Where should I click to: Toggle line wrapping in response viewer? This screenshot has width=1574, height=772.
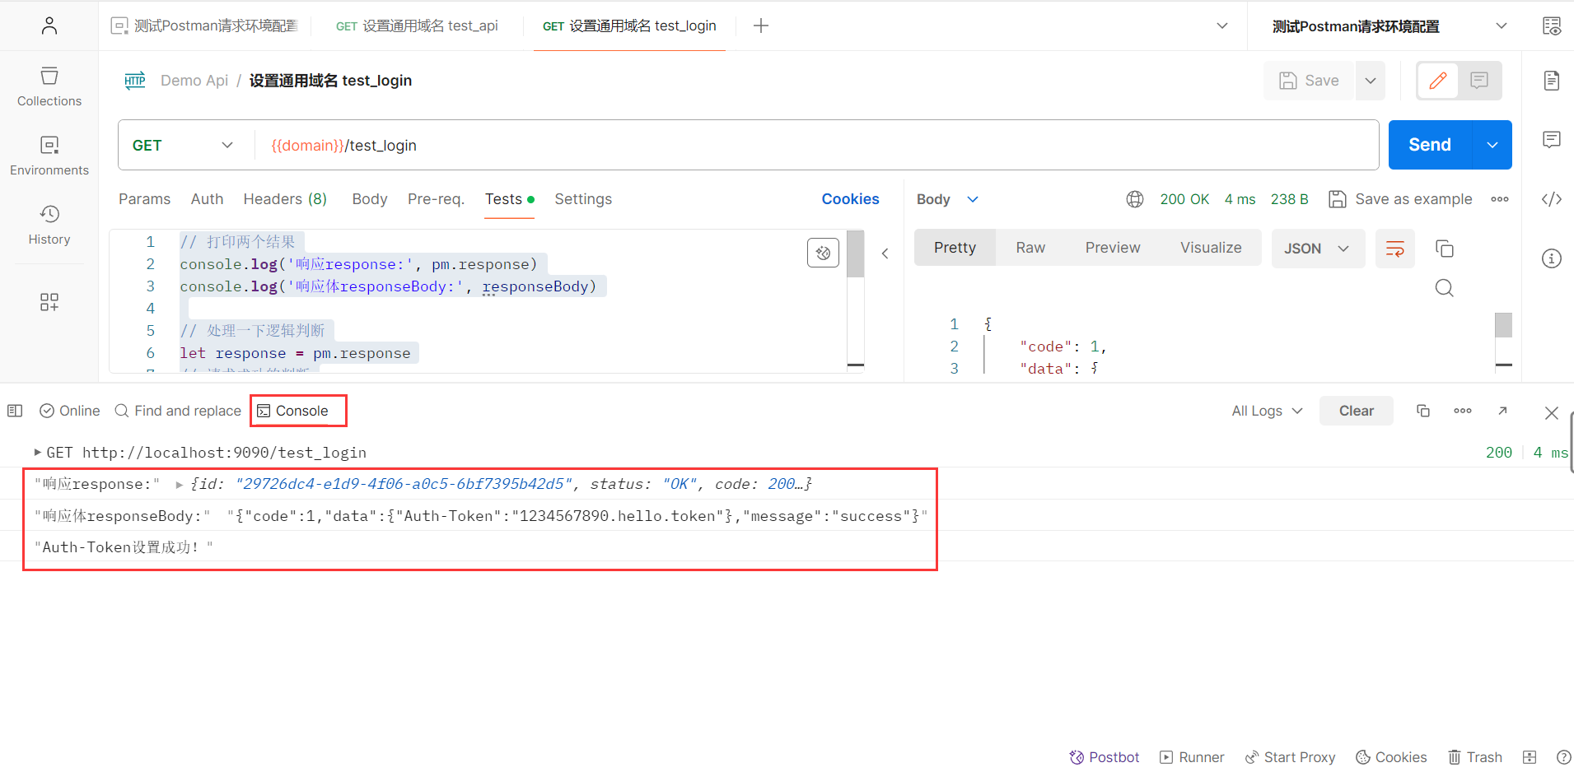pyautogui.click(x=1394, y=248)
